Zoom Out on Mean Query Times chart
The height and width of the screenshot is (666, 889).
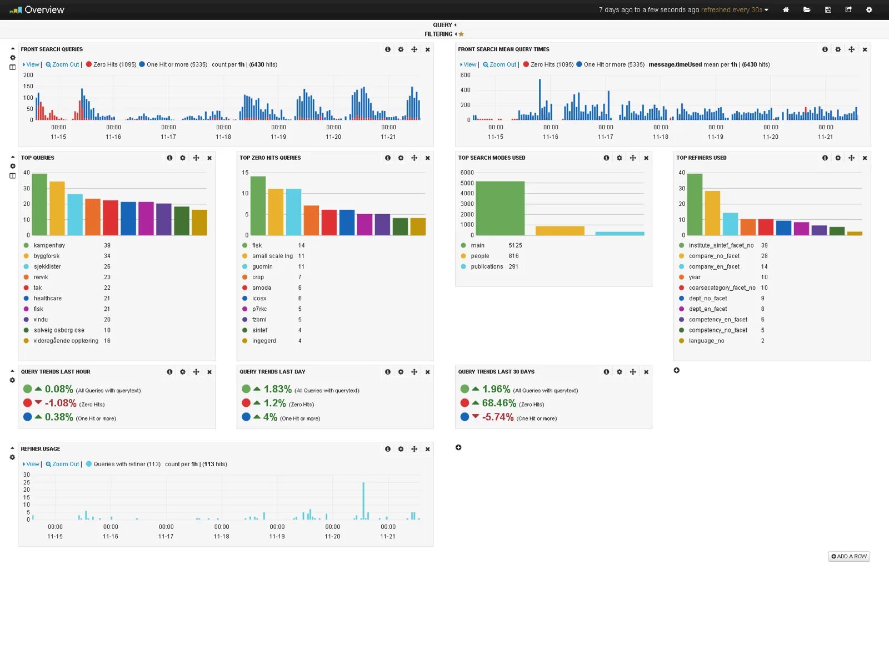coord(500,64)
